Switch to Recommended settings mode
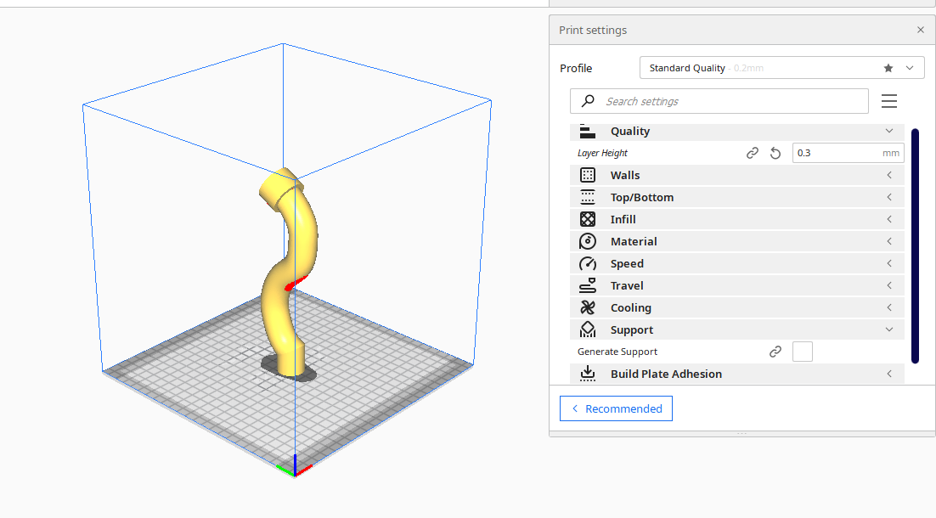This screenshot has width=936, height=518. point(616,408)
